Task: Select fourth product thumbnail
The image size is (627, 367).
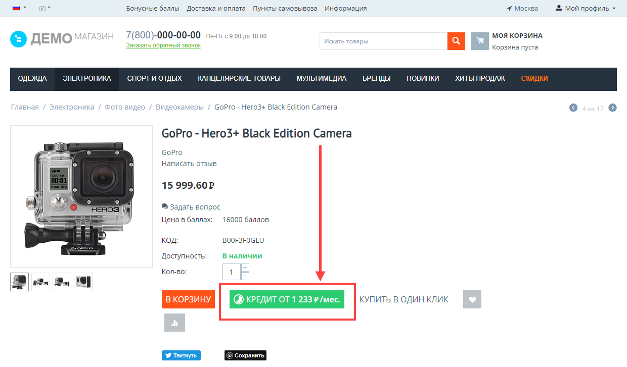Action: (83, 282)
